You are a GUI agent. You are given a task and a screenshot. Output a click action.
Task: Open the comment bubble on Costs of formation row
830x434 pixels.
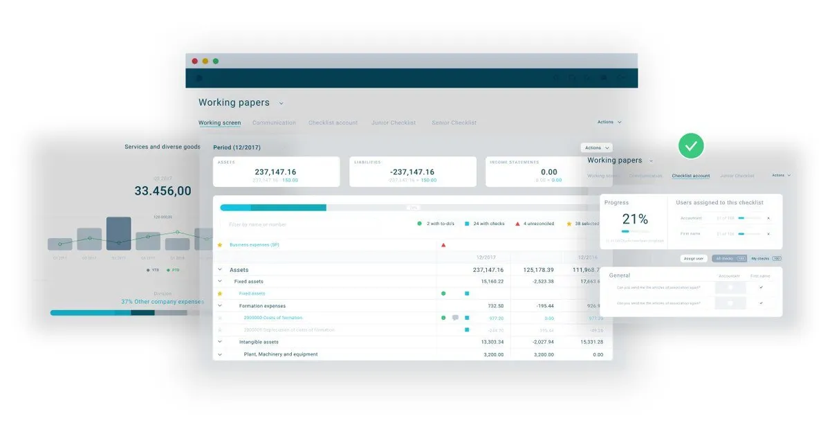455,318
